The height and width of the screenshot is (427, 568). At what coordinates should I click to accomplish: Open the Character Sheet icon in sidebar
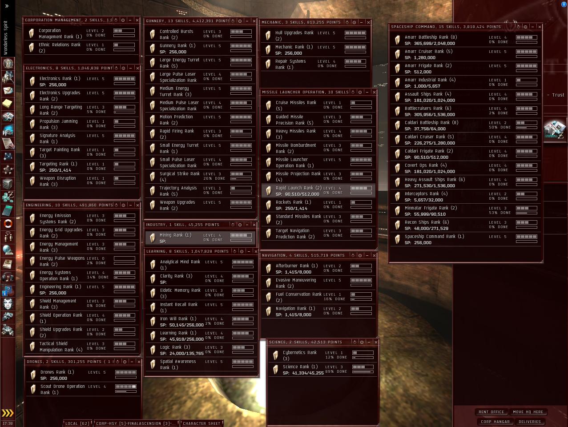coord(8,63)
